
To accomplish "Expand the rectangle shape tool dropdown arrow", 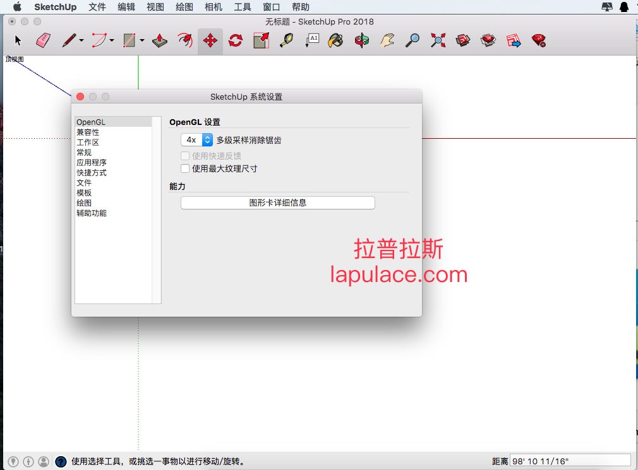I will point(142,40).
